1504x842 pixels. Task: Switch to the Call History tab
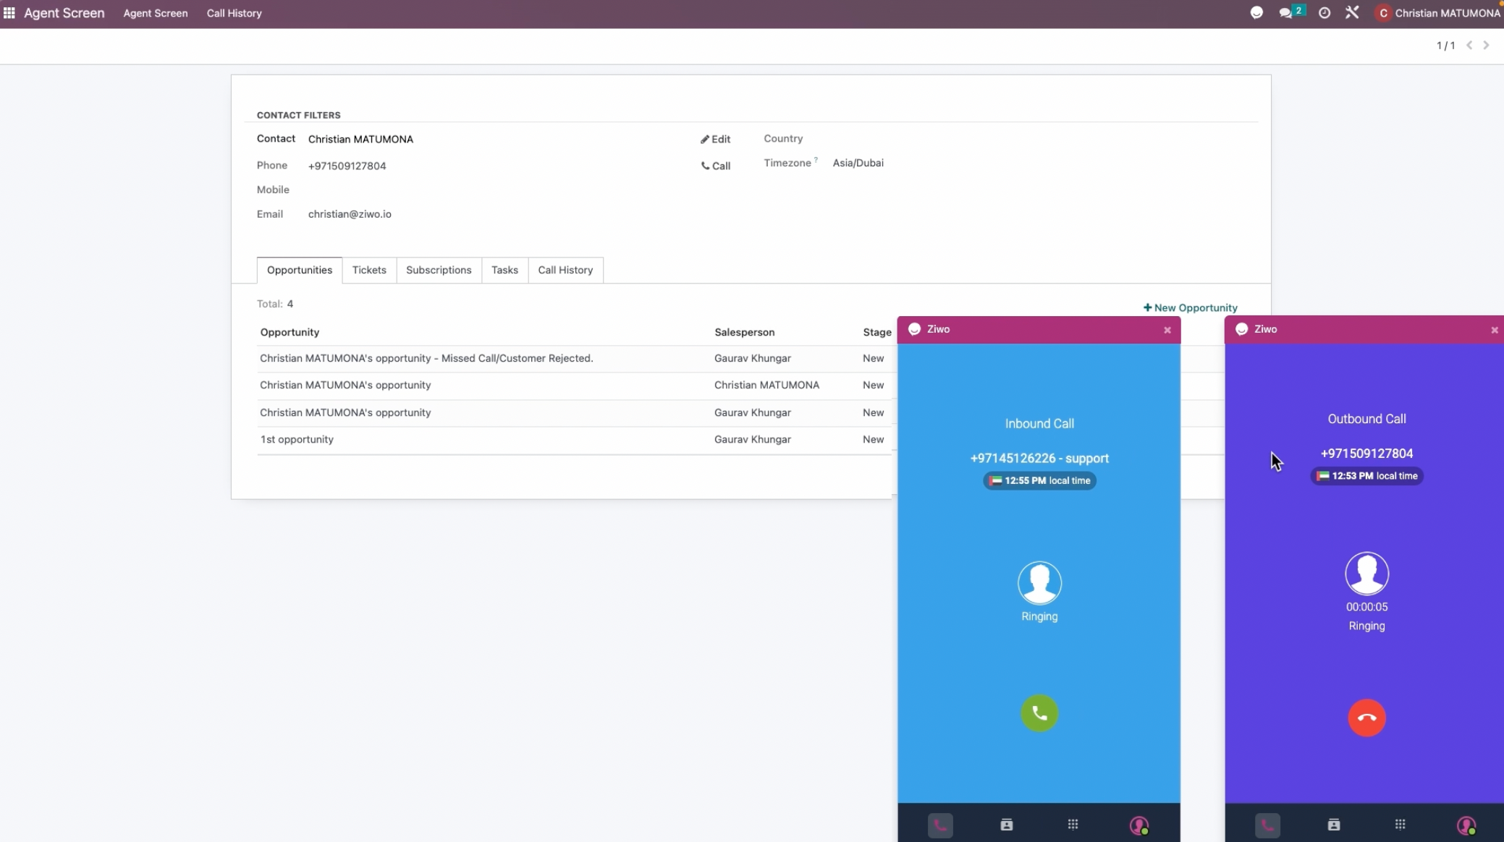(565, 270)
